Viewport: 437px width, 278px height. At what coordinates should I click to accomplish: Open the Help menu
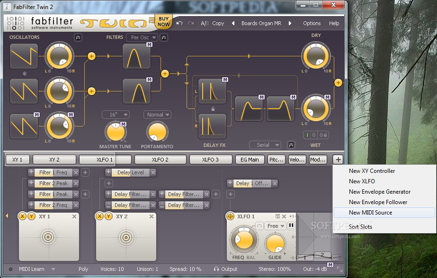pyautogui.click(x=334, y=23)
